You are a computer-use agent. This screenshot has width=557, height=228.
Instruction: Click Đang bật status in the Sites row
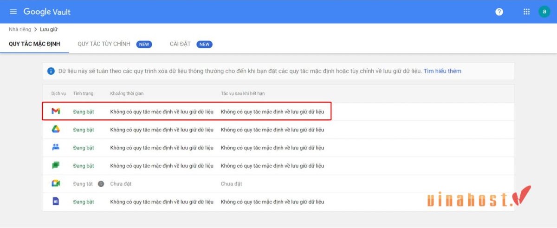84,202
